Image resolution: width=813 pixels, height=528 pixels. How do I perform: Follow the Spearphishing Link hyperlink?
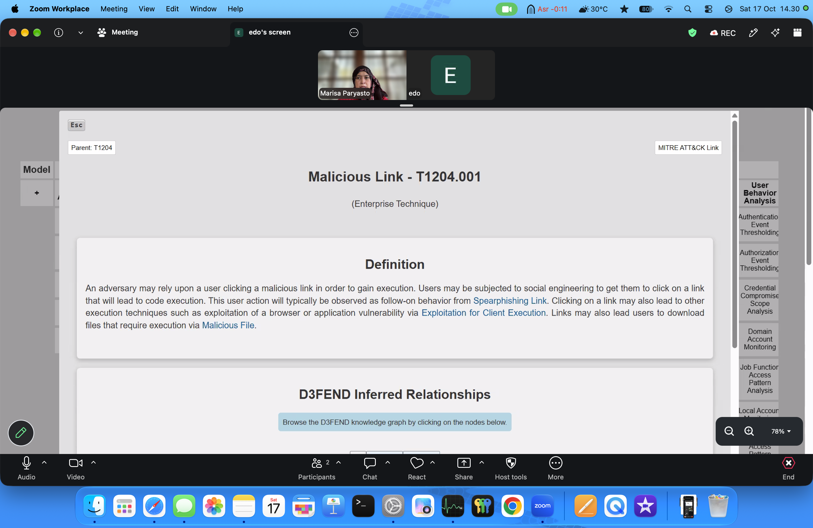tap(510, 300)
